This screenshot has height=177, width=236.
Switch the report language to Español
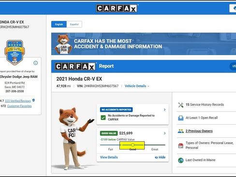(x=74, y=24)
